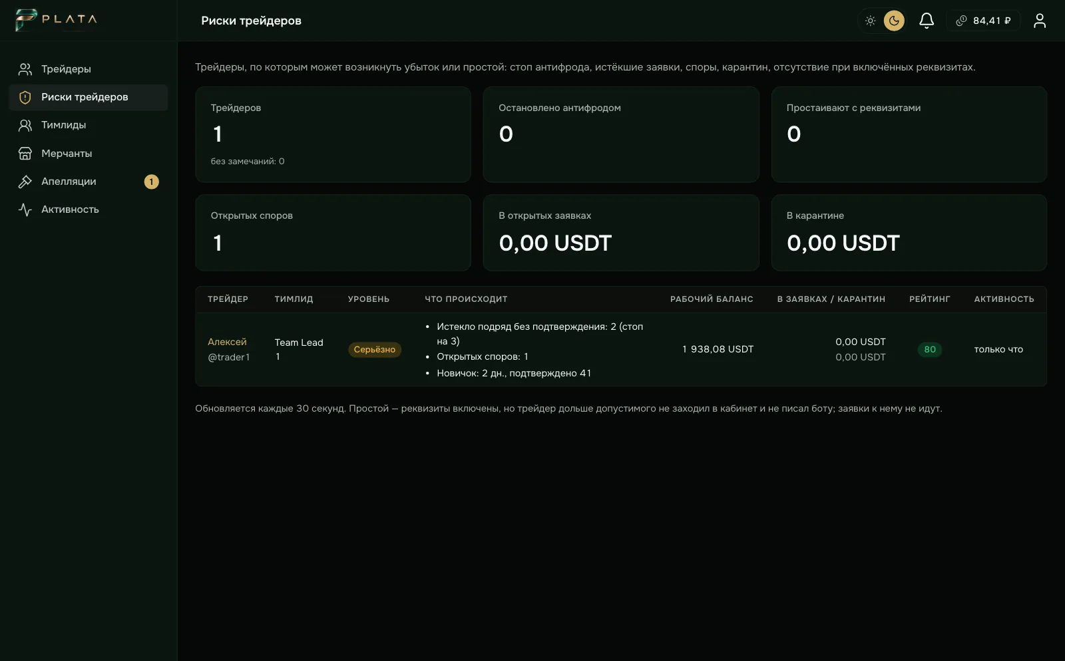Open Апелляции section

point(88,182)
